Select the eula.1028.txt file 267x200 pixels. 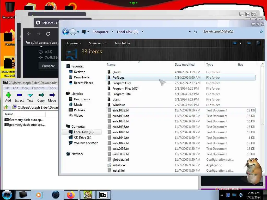[x=181, y=110]
